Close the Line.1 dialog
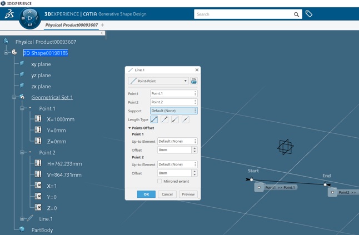Viewport: 359px width, 235px height. pyautogui.click(x=197, y=70)
